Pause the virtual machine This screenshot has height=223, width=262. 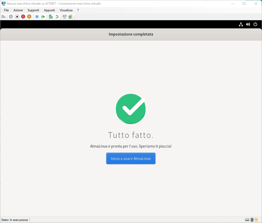tap(37, 17)
